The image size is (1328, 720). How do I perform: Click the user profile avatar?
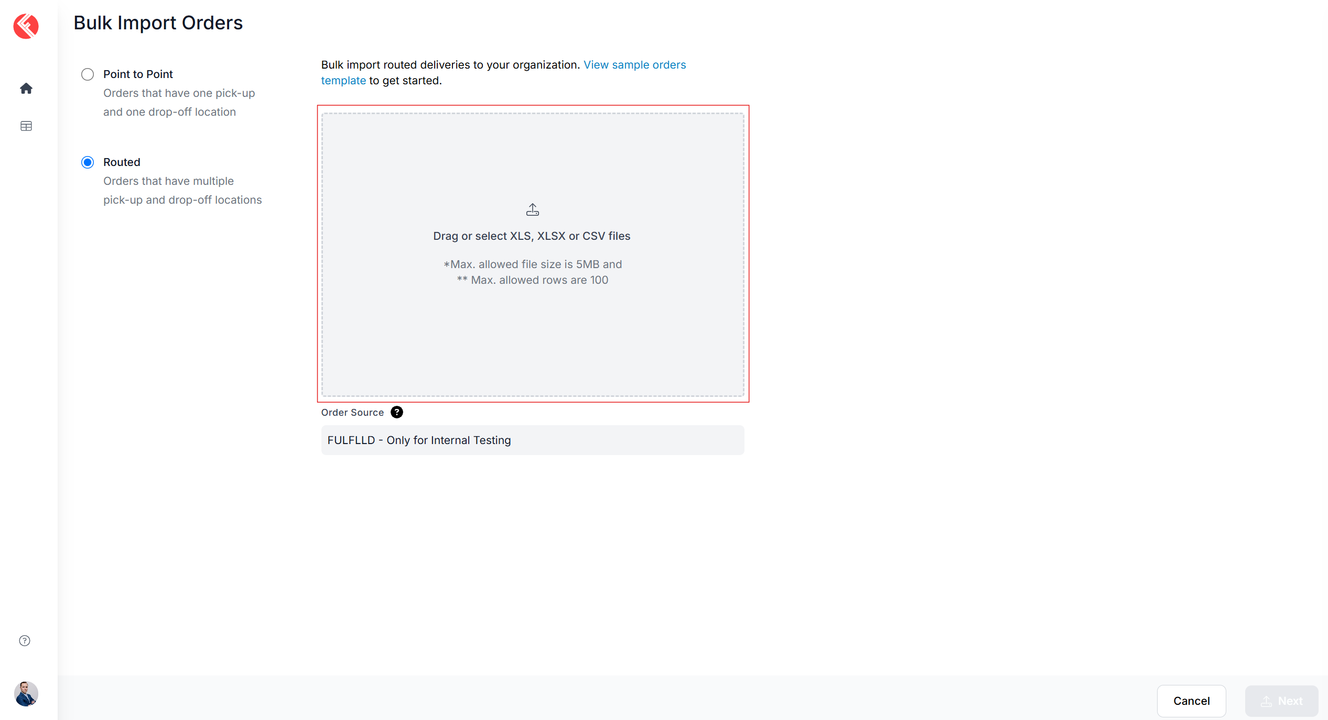point(26,694)
